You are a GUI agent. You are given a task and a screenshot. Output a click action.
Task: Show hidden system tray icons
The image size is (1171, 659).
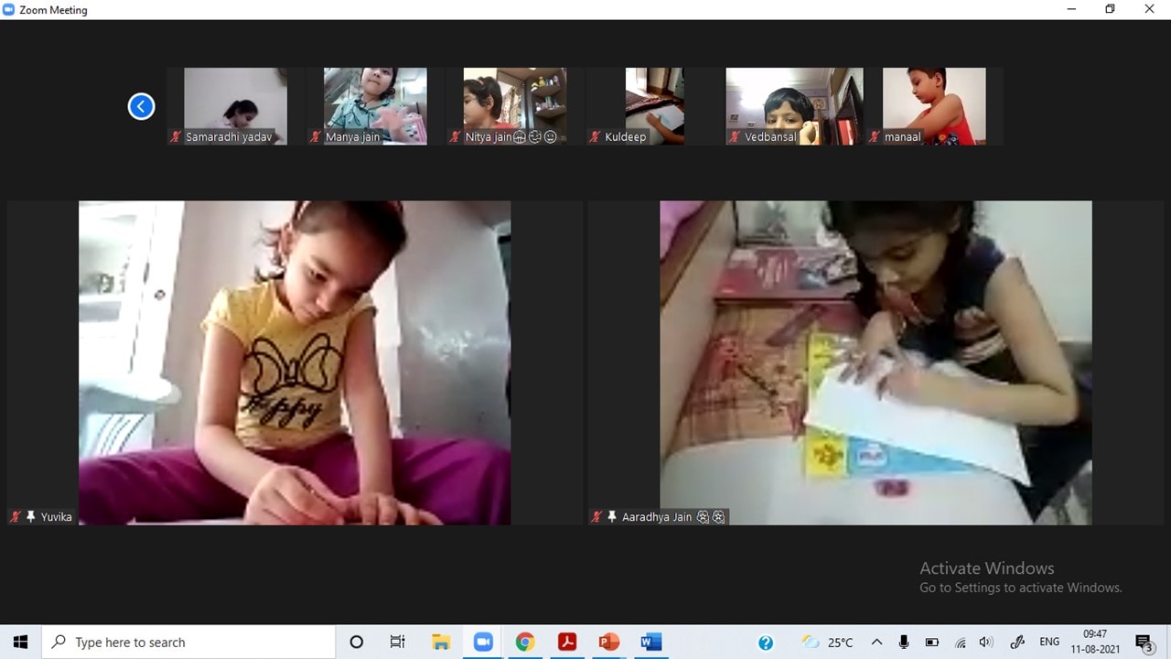[876, 643]
